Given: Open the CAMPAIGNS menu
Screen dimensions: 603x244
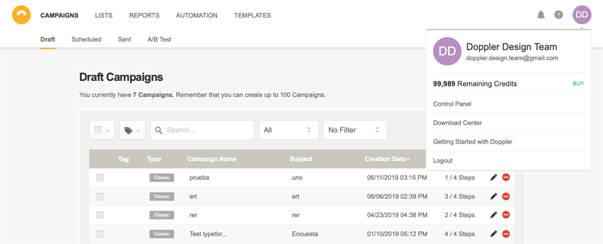Looking at the screenshot, I should [x=59, y=15].
